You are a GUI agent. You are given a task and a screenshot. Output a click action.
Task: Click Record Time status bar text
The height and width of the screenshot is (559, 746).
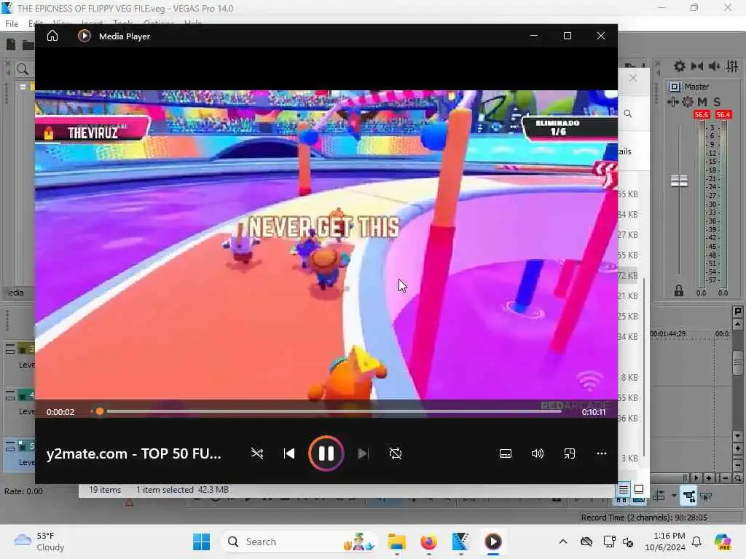pos(644,518)
